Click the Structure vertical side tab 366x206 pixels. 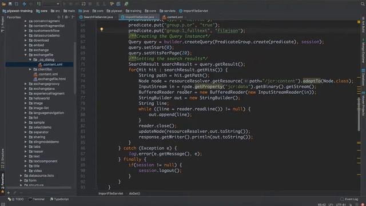point(3,159)
